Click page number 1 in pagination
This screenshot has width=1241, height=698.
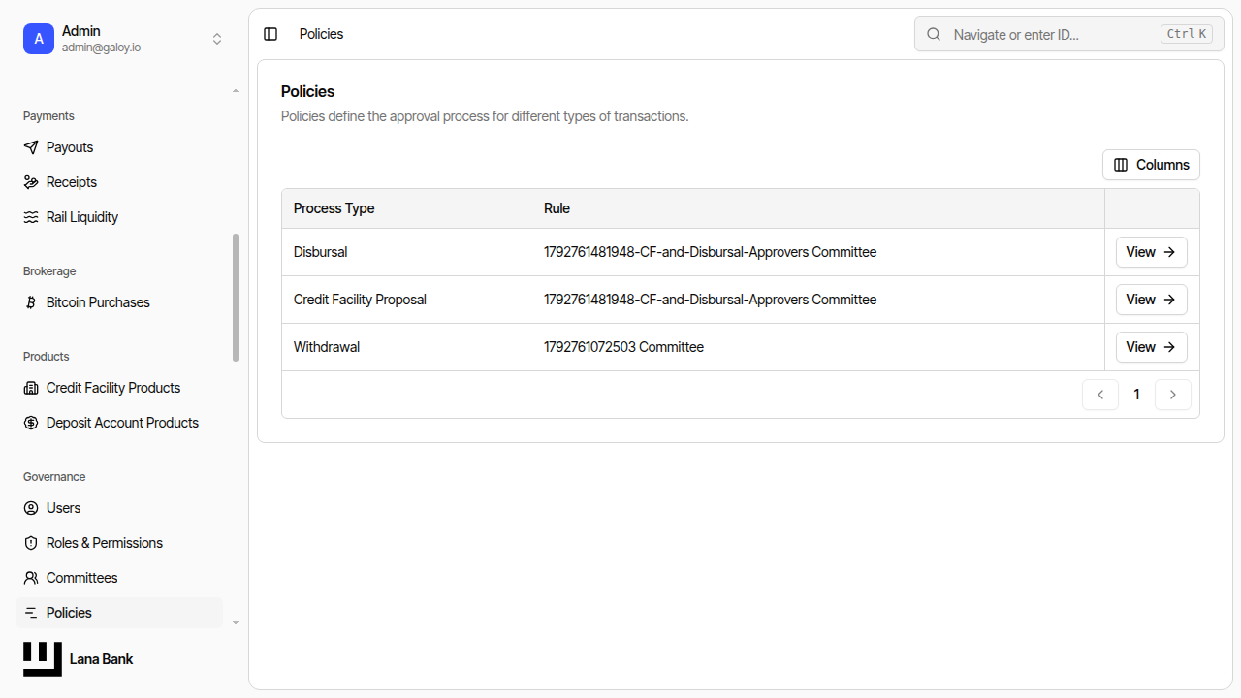click(1136, 395)
